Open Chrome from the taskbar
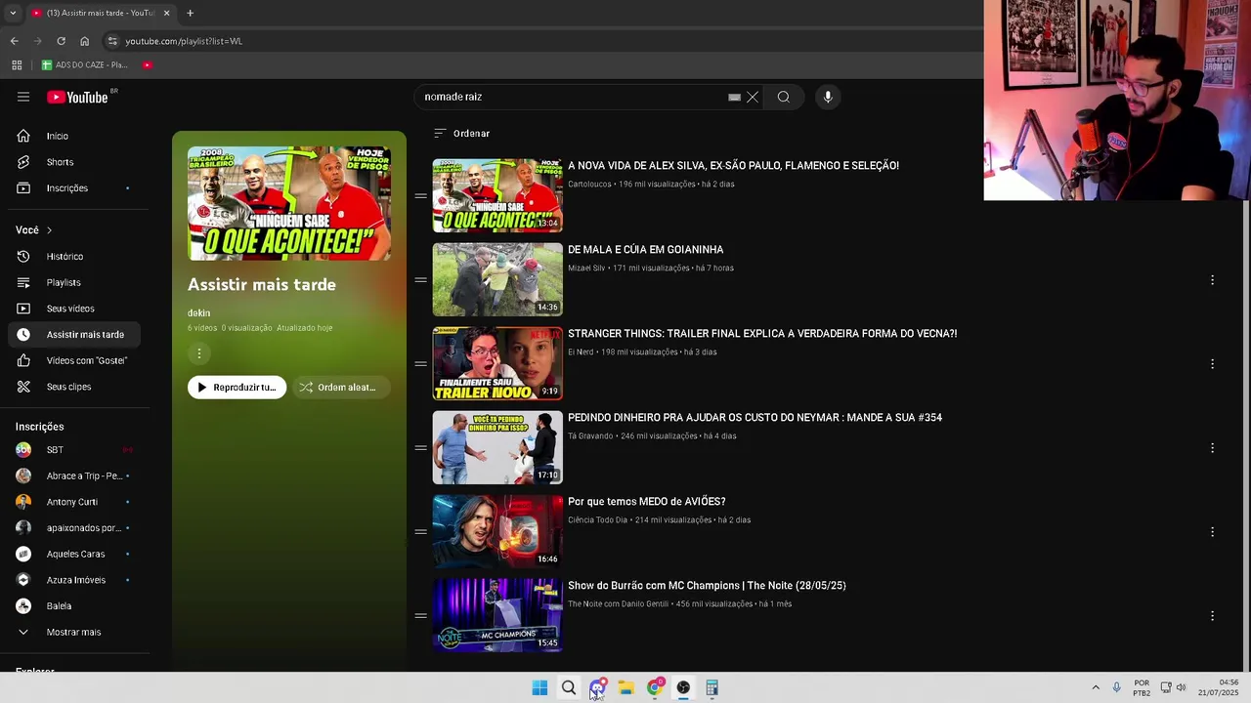 point(655,688)
